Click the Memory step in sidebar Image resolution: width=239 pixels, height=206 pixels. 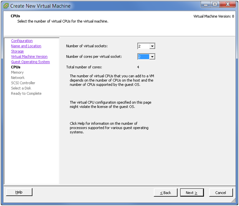(17, 72)
